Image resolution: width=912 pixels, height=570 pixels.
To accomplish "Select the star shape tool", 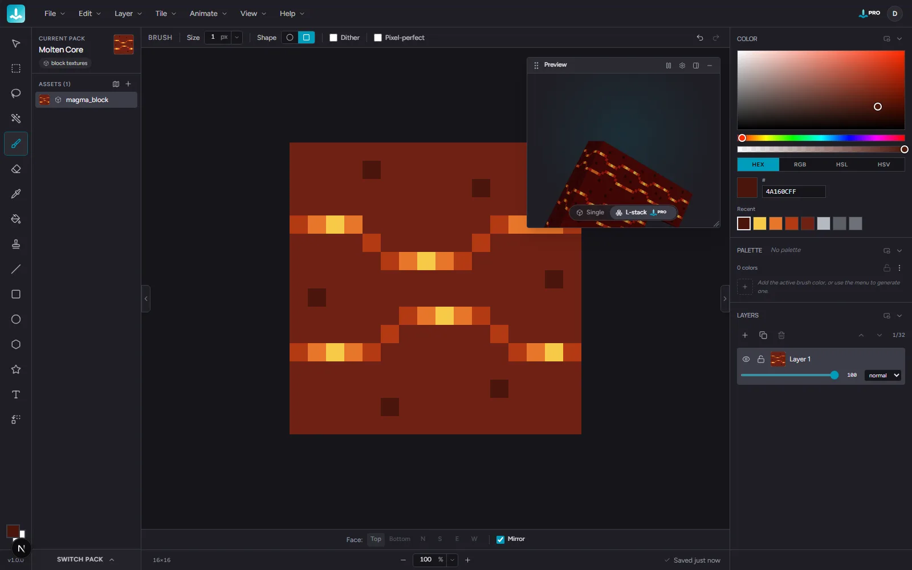I will [x=16, y=369].
